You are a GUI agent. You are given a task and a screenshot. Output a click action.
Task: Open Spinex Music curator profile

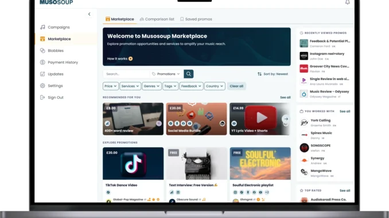coord(325,135)
